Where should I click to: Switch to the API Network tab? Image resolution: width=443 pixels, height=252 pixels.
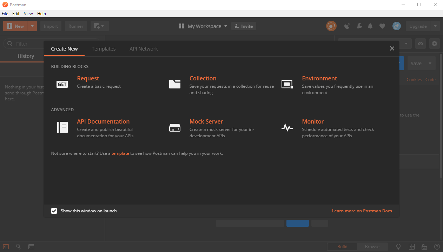point(144,49)
